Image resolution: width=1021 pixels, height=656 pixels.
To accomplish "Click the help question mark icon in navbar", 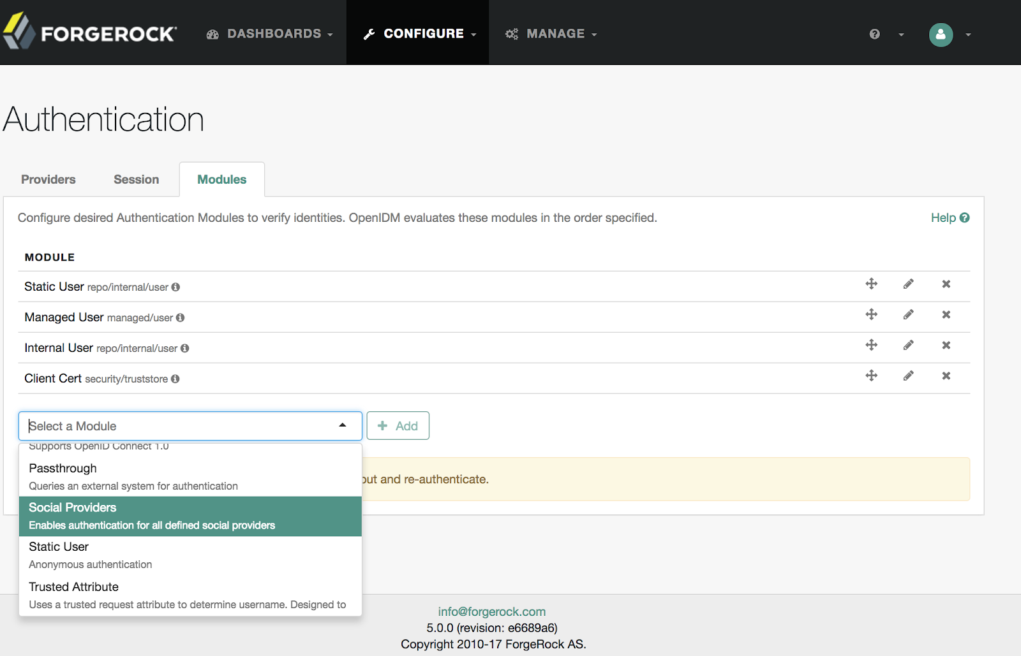I will (874, 34).
